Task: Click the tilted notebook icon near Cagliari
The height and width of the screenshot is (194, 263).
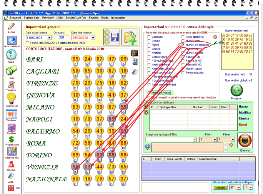Action: point(135,72)
